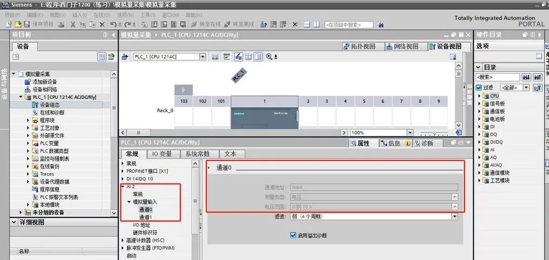Toggle the 过滤 filter checkbox
The width and height of the screenshot is (549, 260).
(x=478, y=87)
